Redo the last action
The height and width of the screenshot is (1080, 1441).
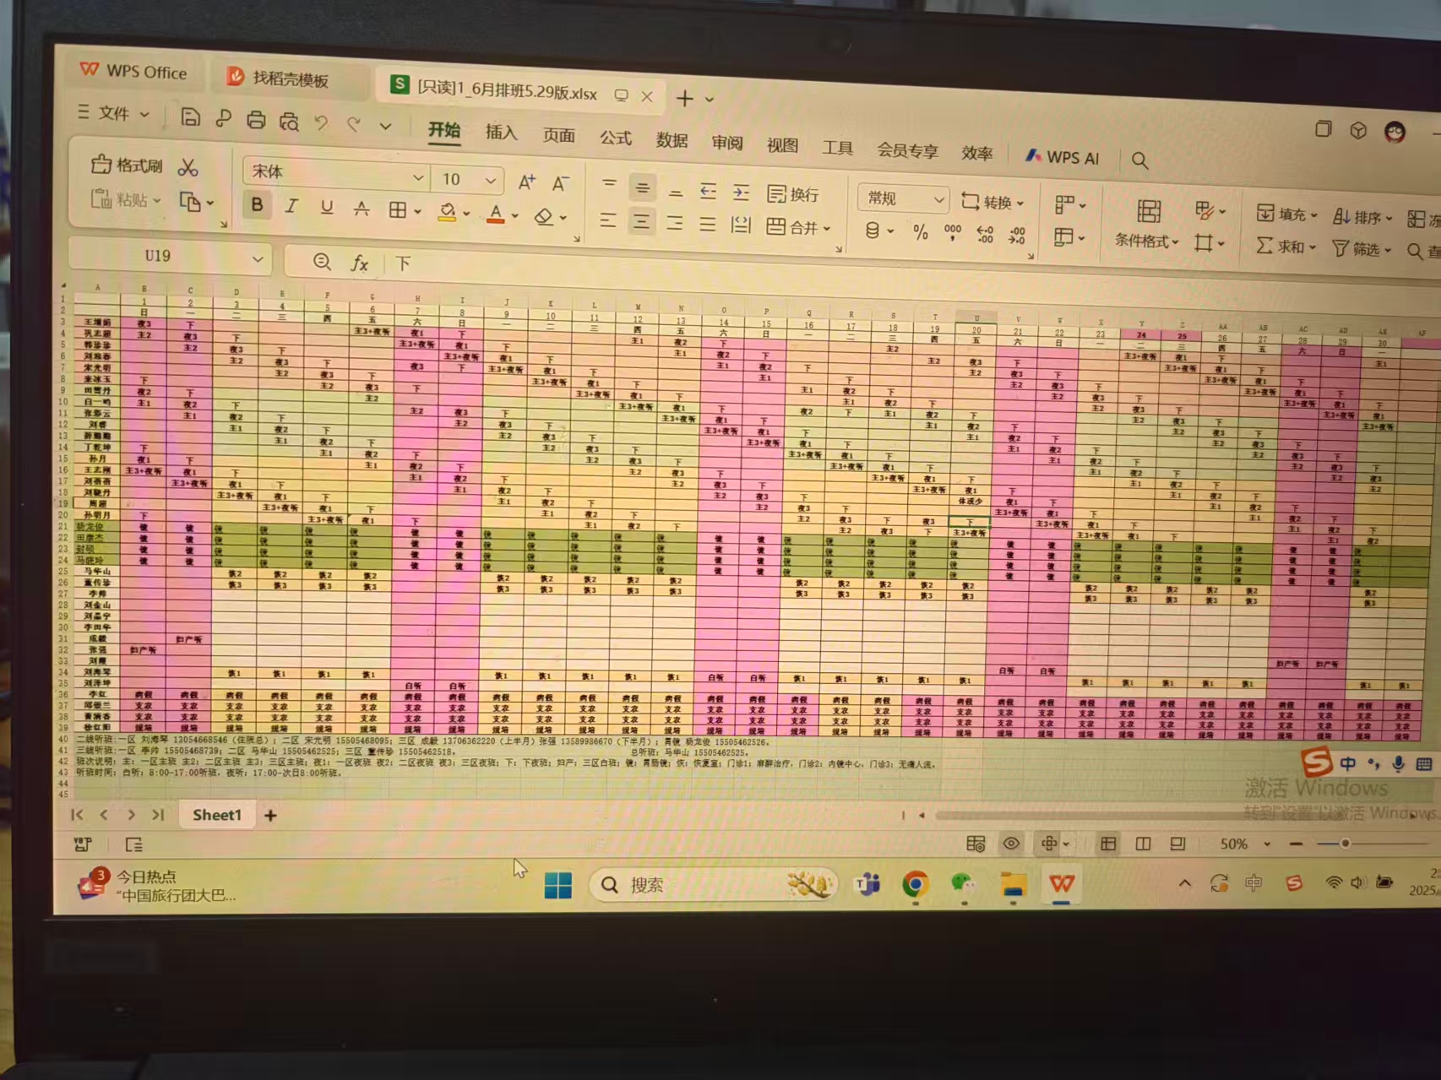[x=354, y=124]
